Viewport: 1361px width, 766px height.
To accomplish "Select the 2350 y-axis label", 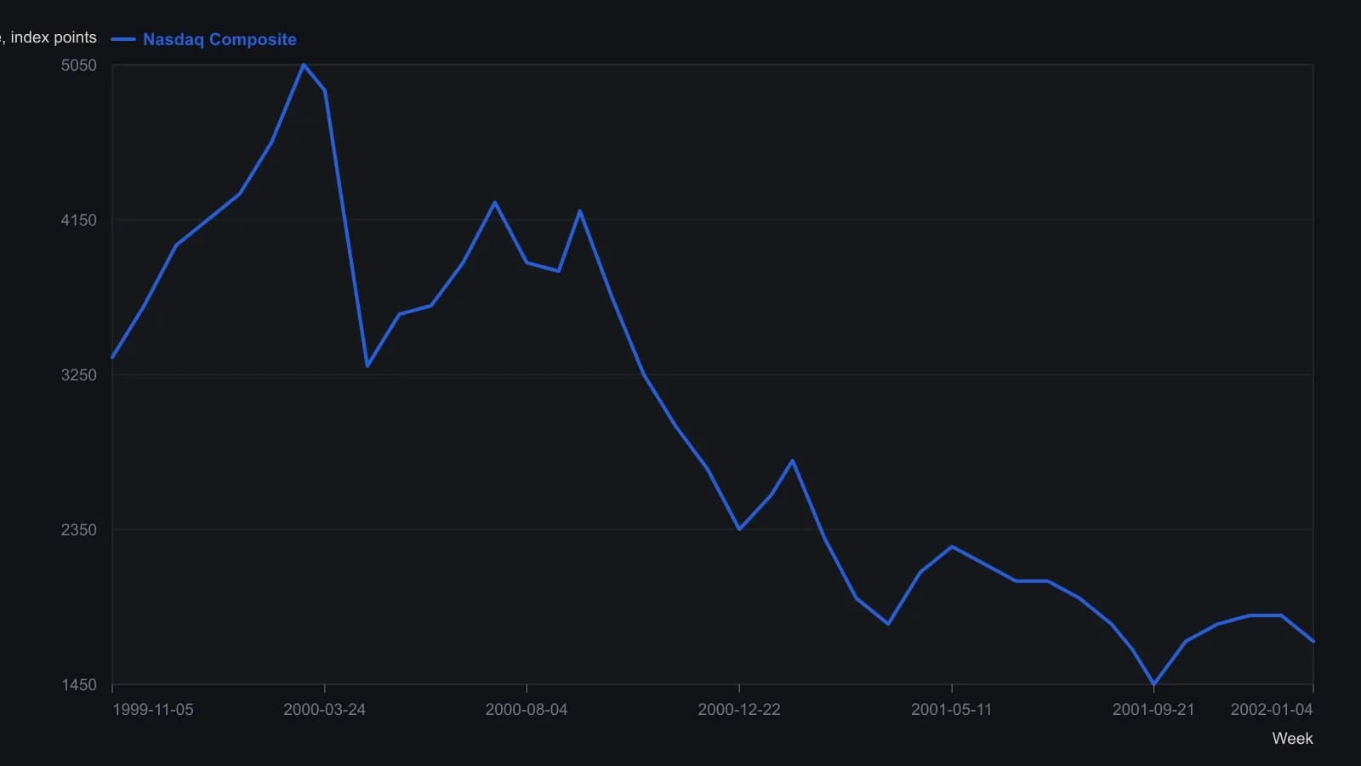I will point(79,529).
